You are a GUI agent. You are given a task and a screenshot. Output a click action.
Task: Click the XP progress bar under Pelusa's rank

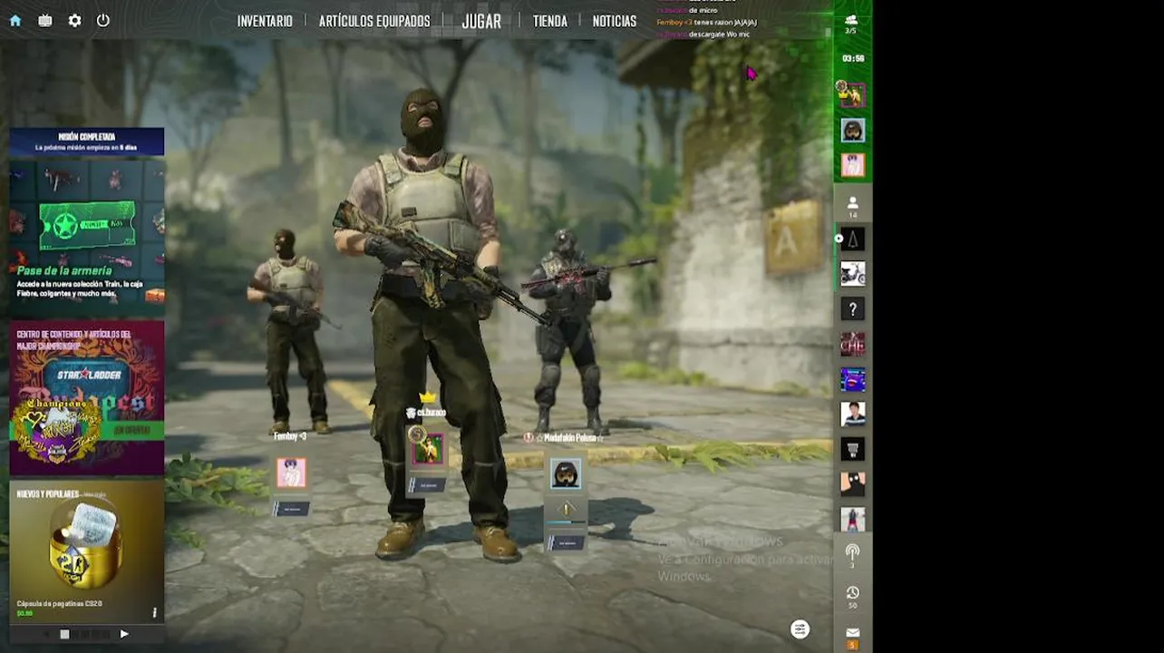pos(566,523)
